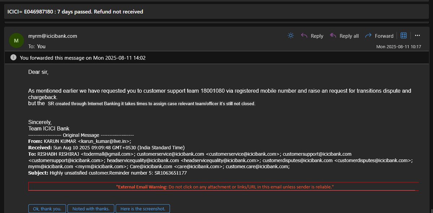This screenshot has width=433, height=213.
Task: Click the "Team ICICI Bank" signature
Action: click(49, 128)
